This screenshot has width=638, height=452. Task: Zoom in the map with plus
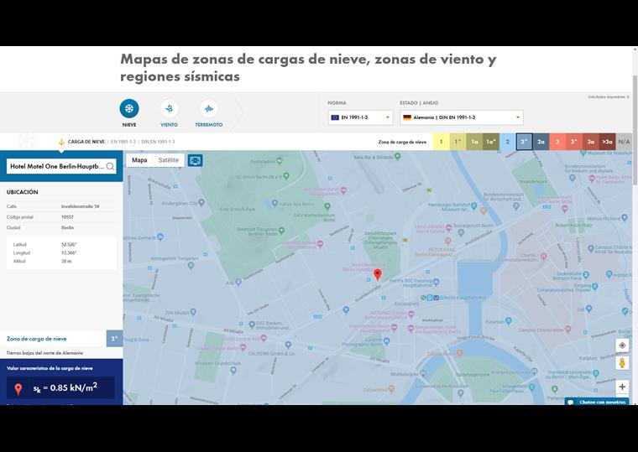622,387
